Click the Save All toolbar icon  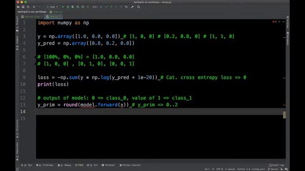[23, 7]
